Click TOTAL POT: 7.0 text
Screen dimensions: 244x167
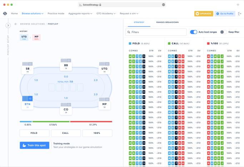click(x=65, y=82)
